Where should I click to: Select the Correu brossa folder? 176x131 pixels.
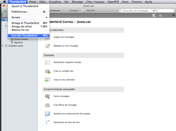21,39
